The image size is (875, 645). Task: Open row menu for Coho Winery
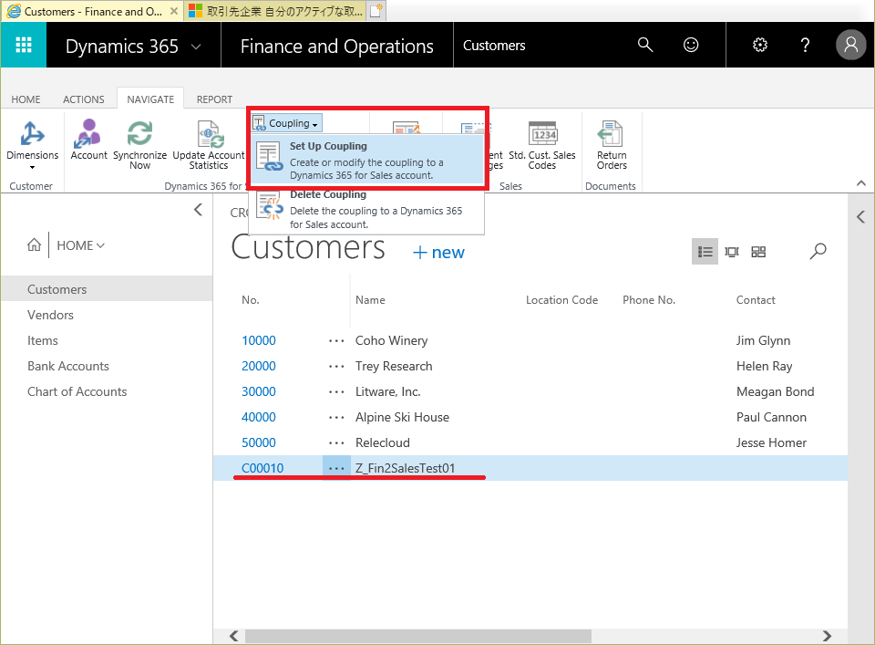point(336,340)
